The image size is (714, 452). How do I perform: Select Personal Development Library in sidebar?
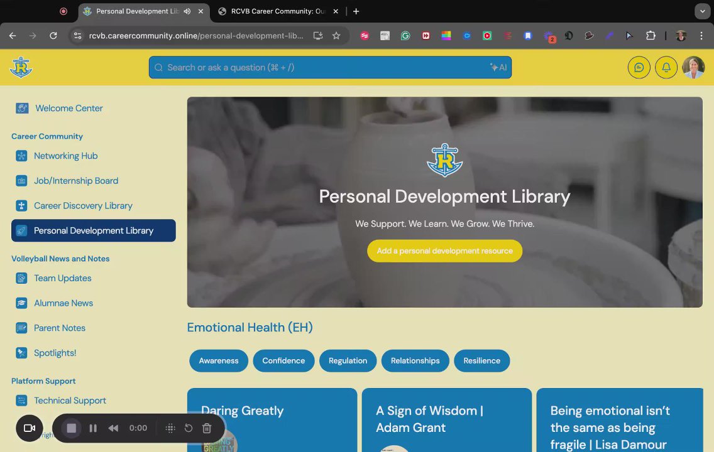(x=94, y=230)
